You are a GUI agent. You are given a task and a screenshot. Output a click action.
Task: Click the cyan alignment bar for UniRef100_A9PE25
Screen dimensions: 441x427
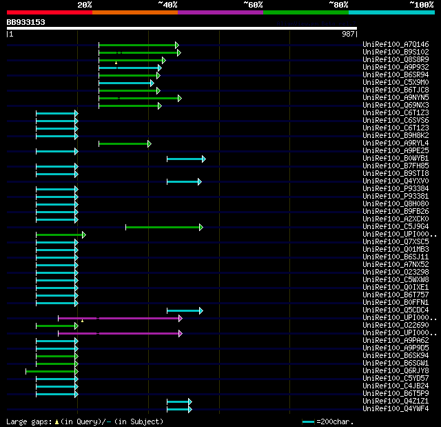pyautogui.click(x=57, y=152)
